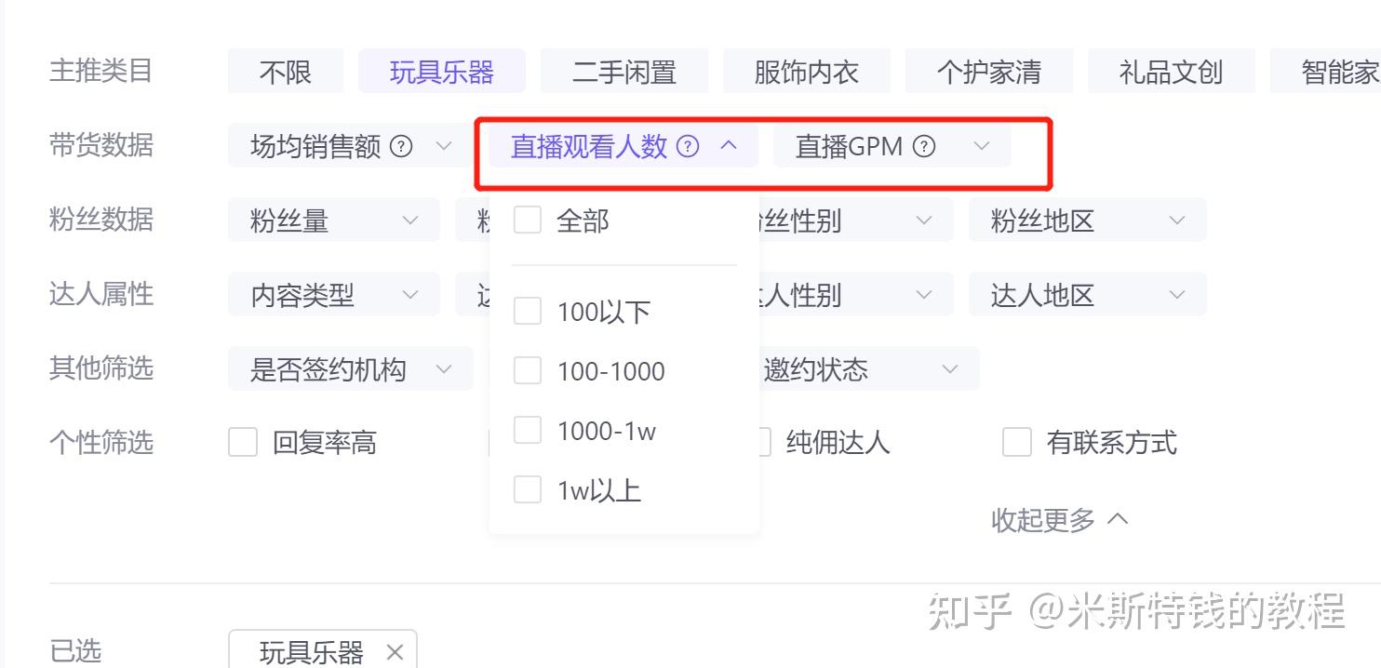The width and height of the screenshot is (1381, 668).
Task: Select the 礼品文创 category
Action: pyautogui.click(x=1172, y=72)
